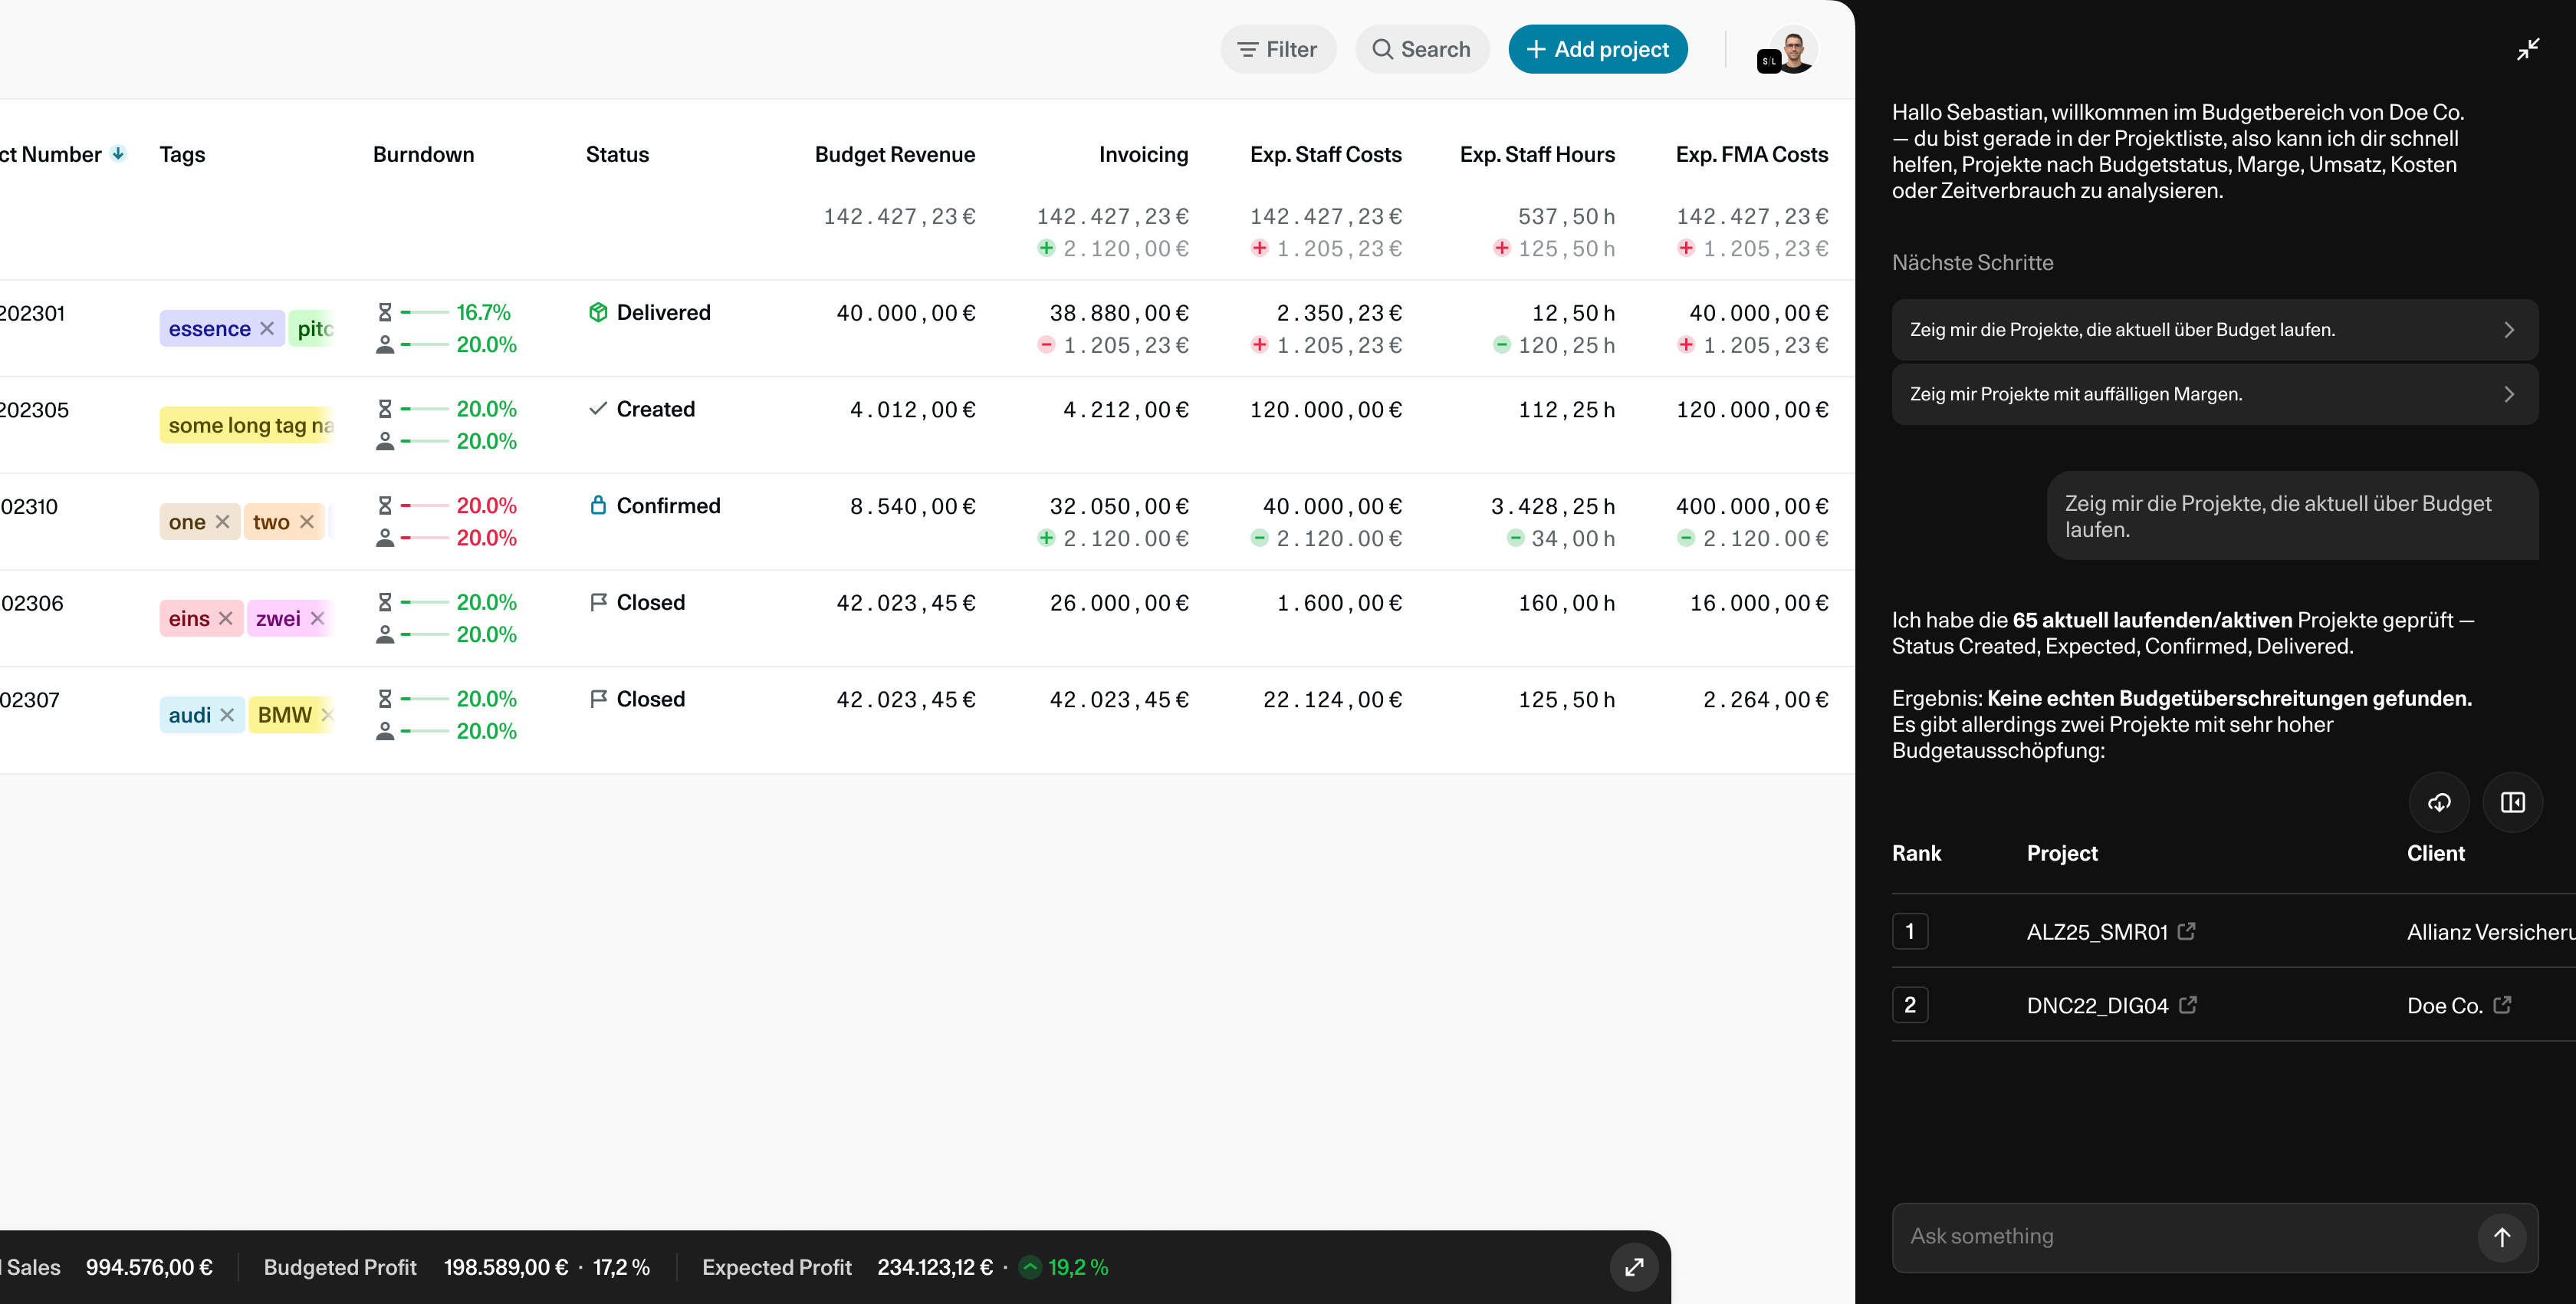Click the Rank 1 badge in results
Image resolution: width=2576 pixels, height=1304 pixels.
tap(1909, 930)
